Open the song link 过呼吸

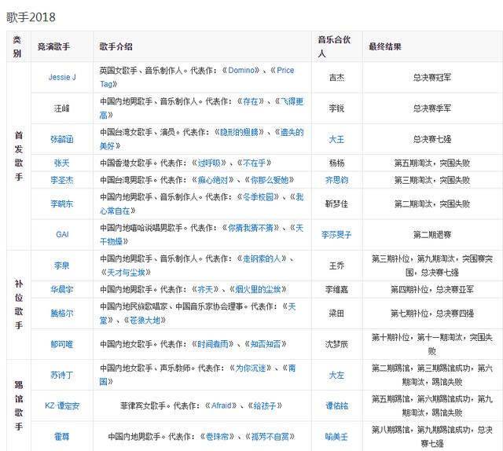click(x=209, y=163)
